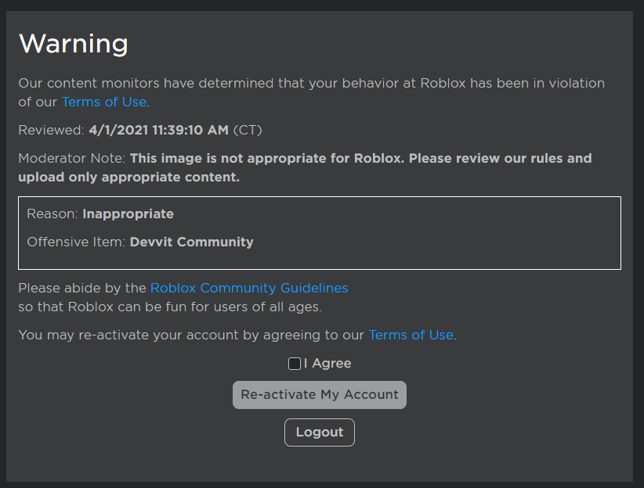Open Terms of Use link in first paragraph
This screenshot has height=488, width=644.
(x=104, y=102)
